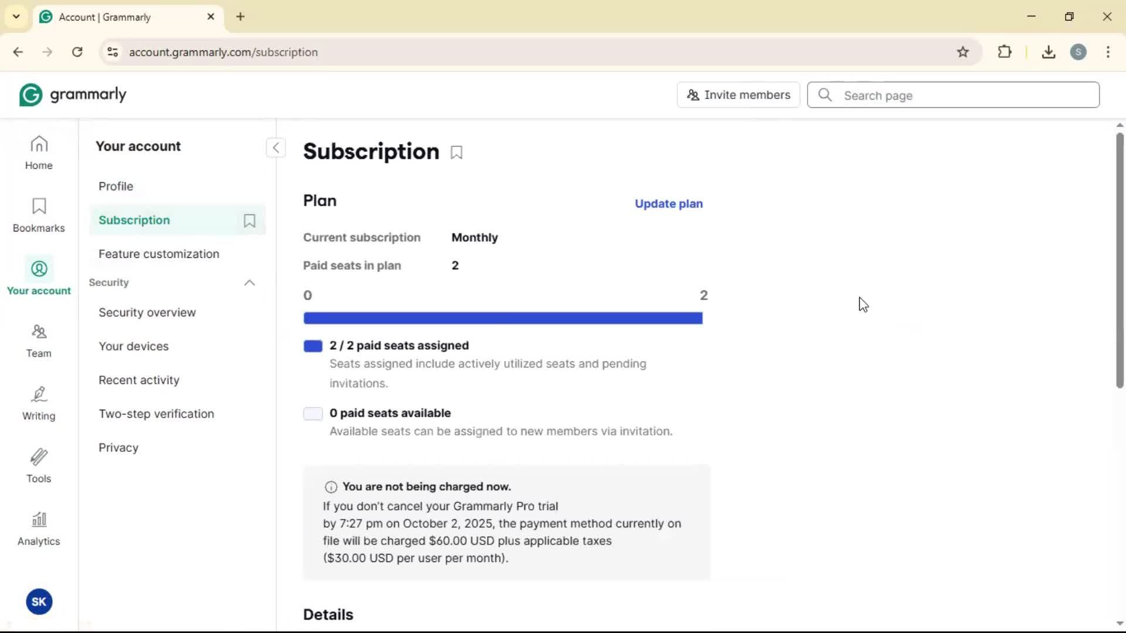Open the Tools sidebar icon
The image size is (1126, 633).
pos(39,466)
